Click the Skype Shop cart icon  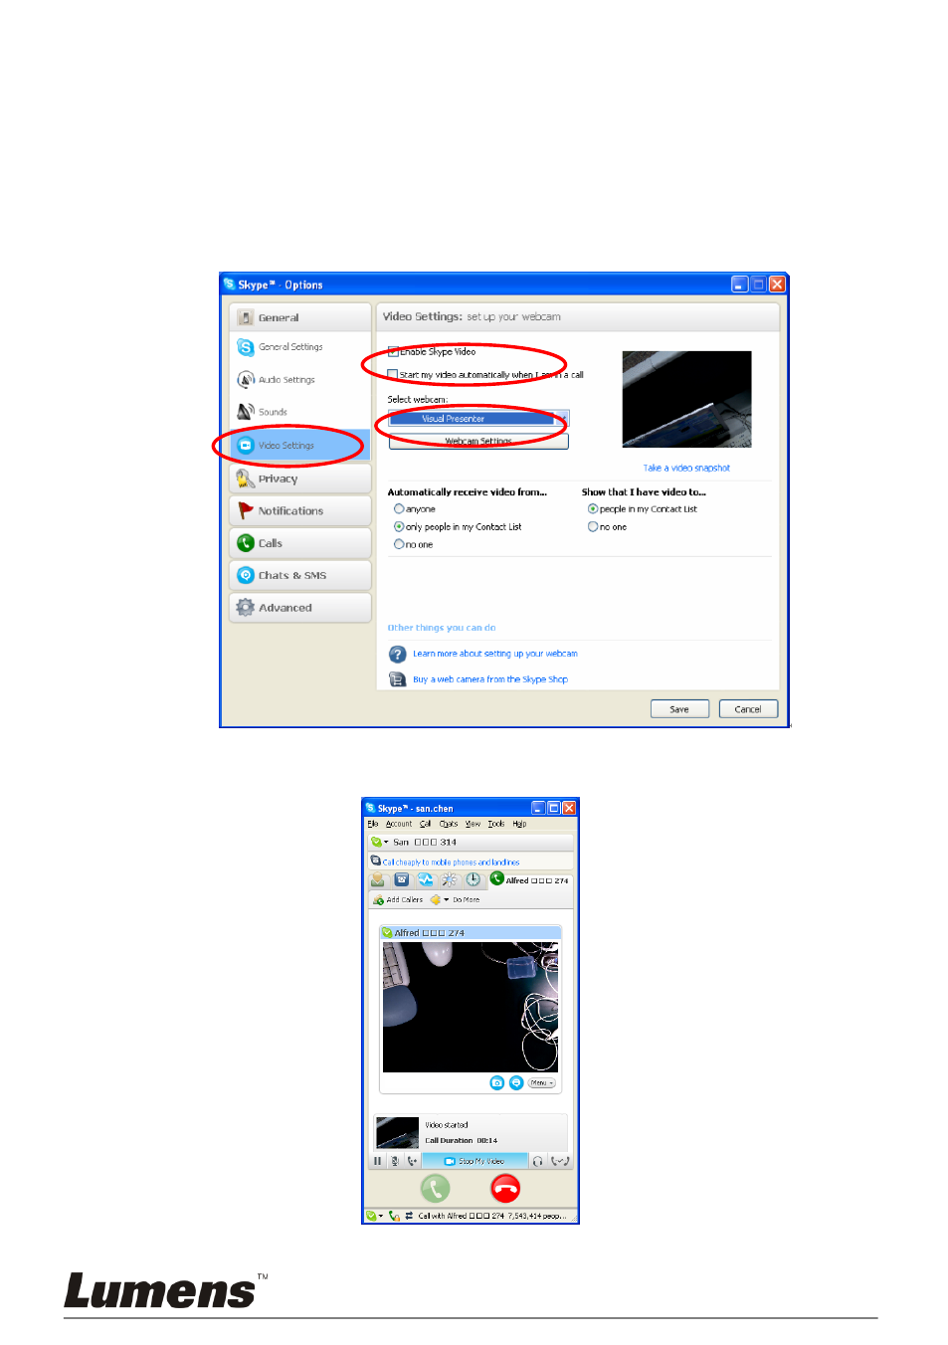pos(397,679)
